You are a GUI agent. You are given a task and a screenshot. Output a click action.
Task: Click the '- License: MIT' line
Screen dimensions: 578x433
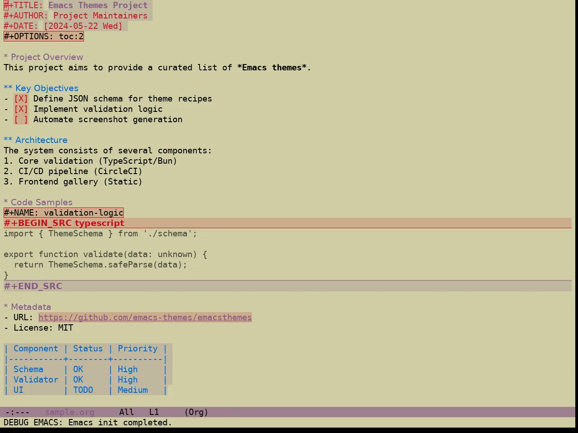38,328
